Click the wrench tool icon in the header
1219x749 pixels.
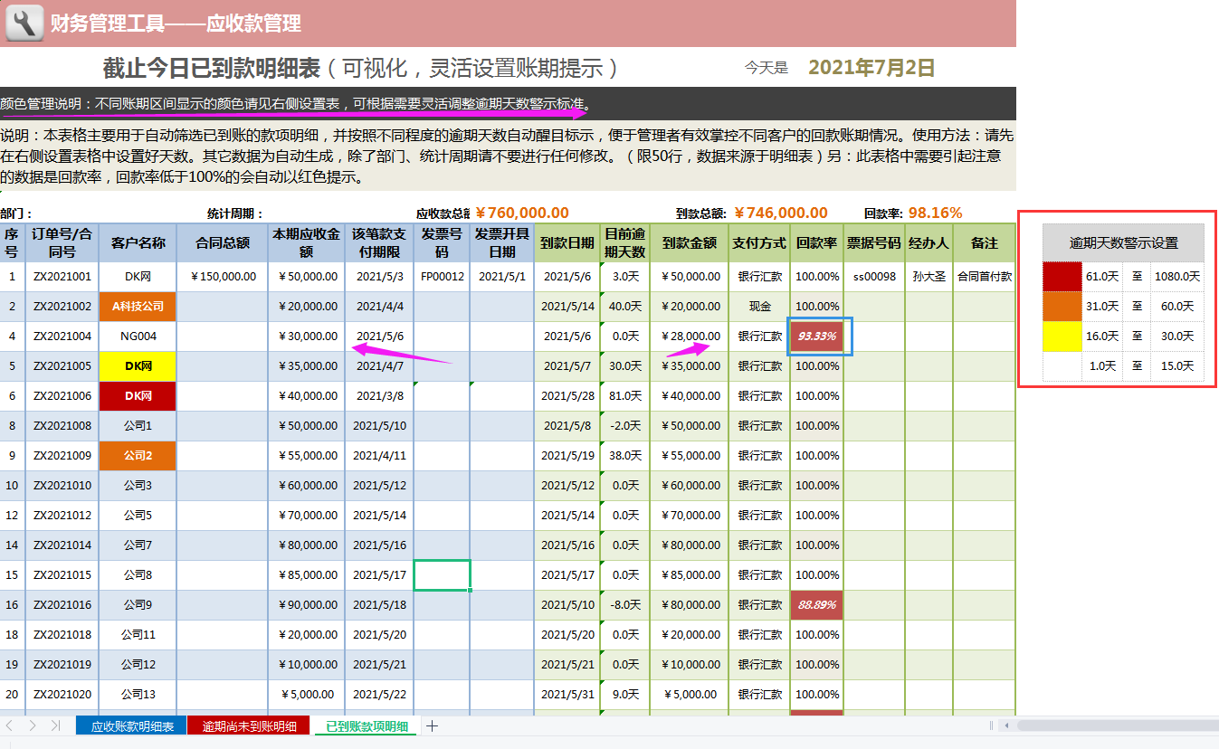tap(24, 24)
